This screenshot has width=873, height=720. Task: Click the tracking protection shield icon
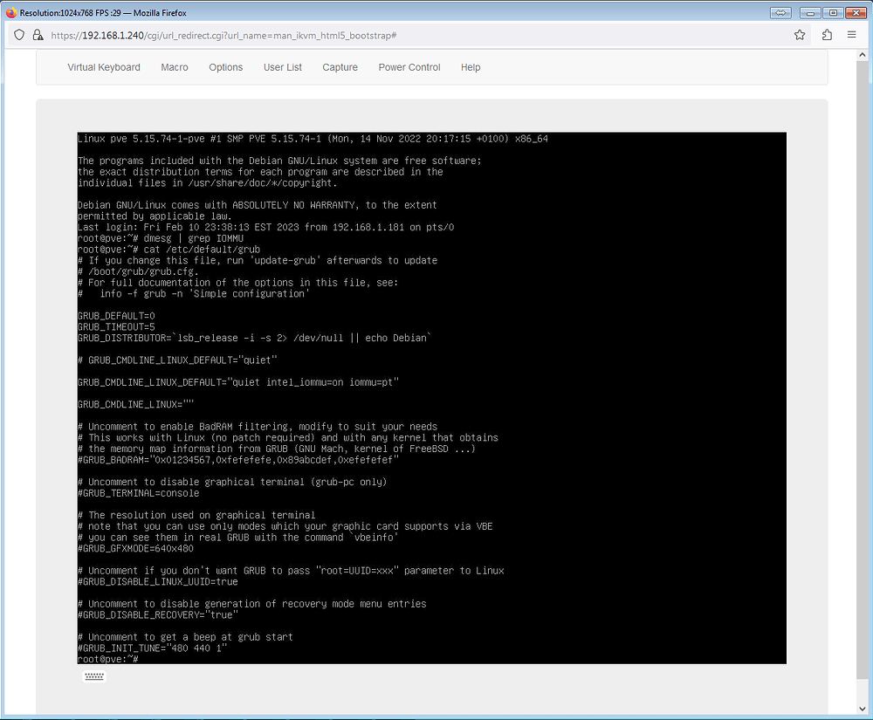(18, 35)
